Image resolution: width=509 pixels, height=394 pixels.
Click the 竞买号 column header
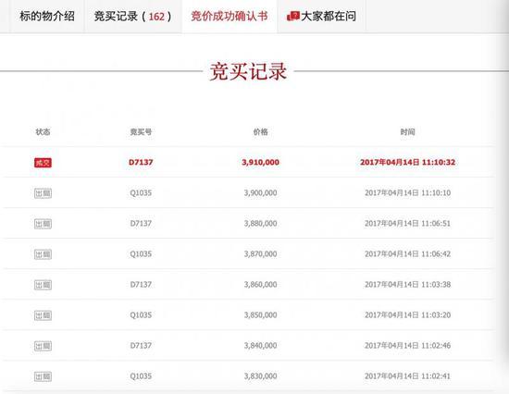click(x=141, y=131)
